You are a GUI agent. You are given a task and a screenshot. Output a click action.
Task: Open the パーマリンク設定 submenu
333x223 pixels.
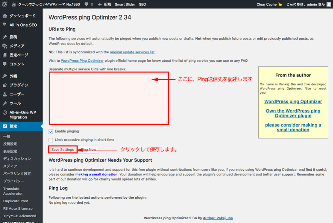point(17,173)
